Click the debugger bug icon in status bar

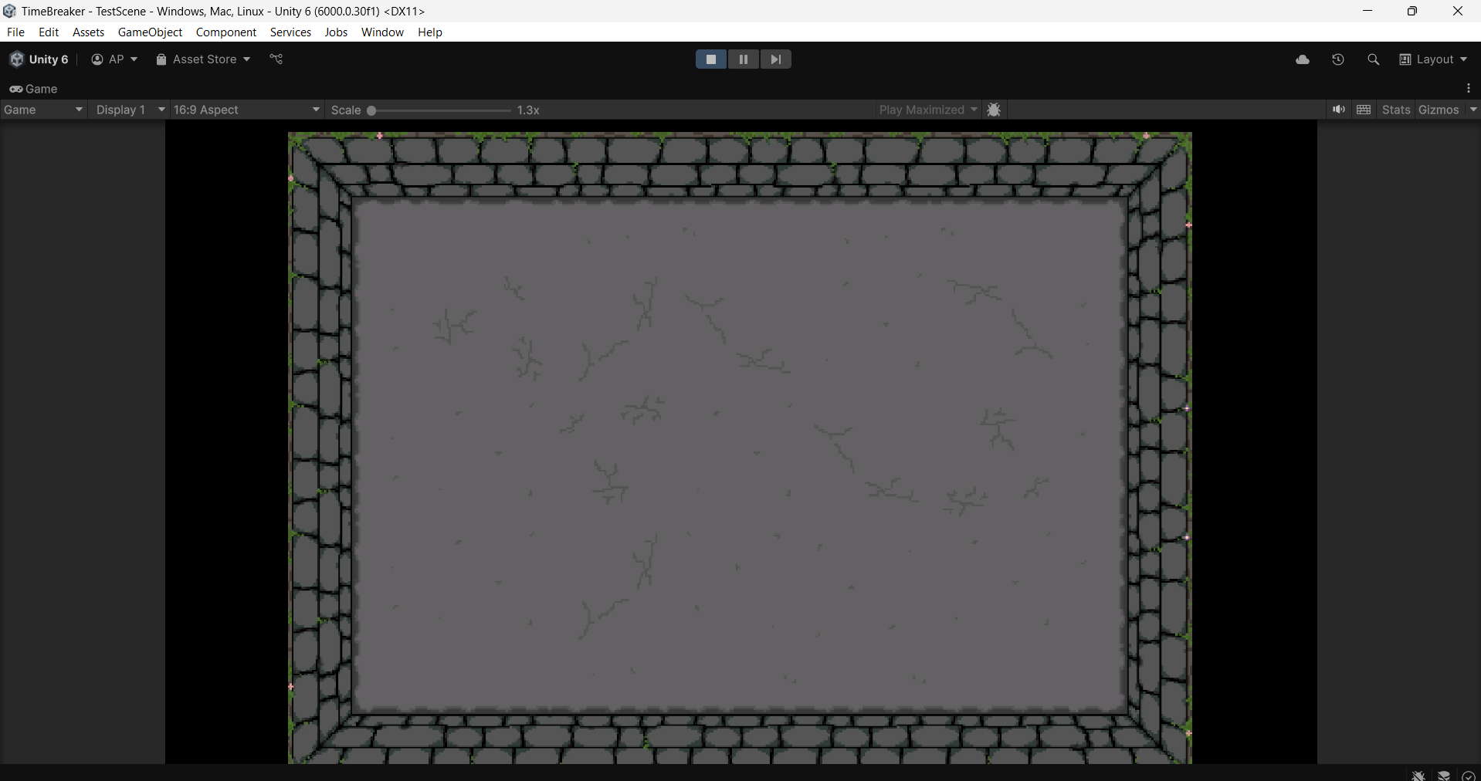click(1418, 775)
